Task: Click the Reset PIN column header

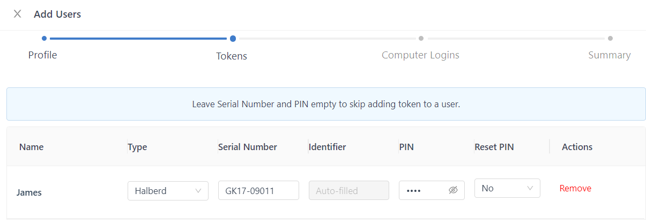Action: [x=494, y=147]
